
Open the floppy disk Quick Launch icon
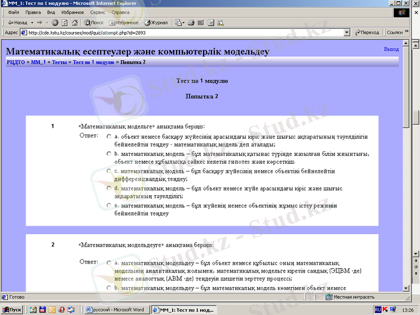43,310
